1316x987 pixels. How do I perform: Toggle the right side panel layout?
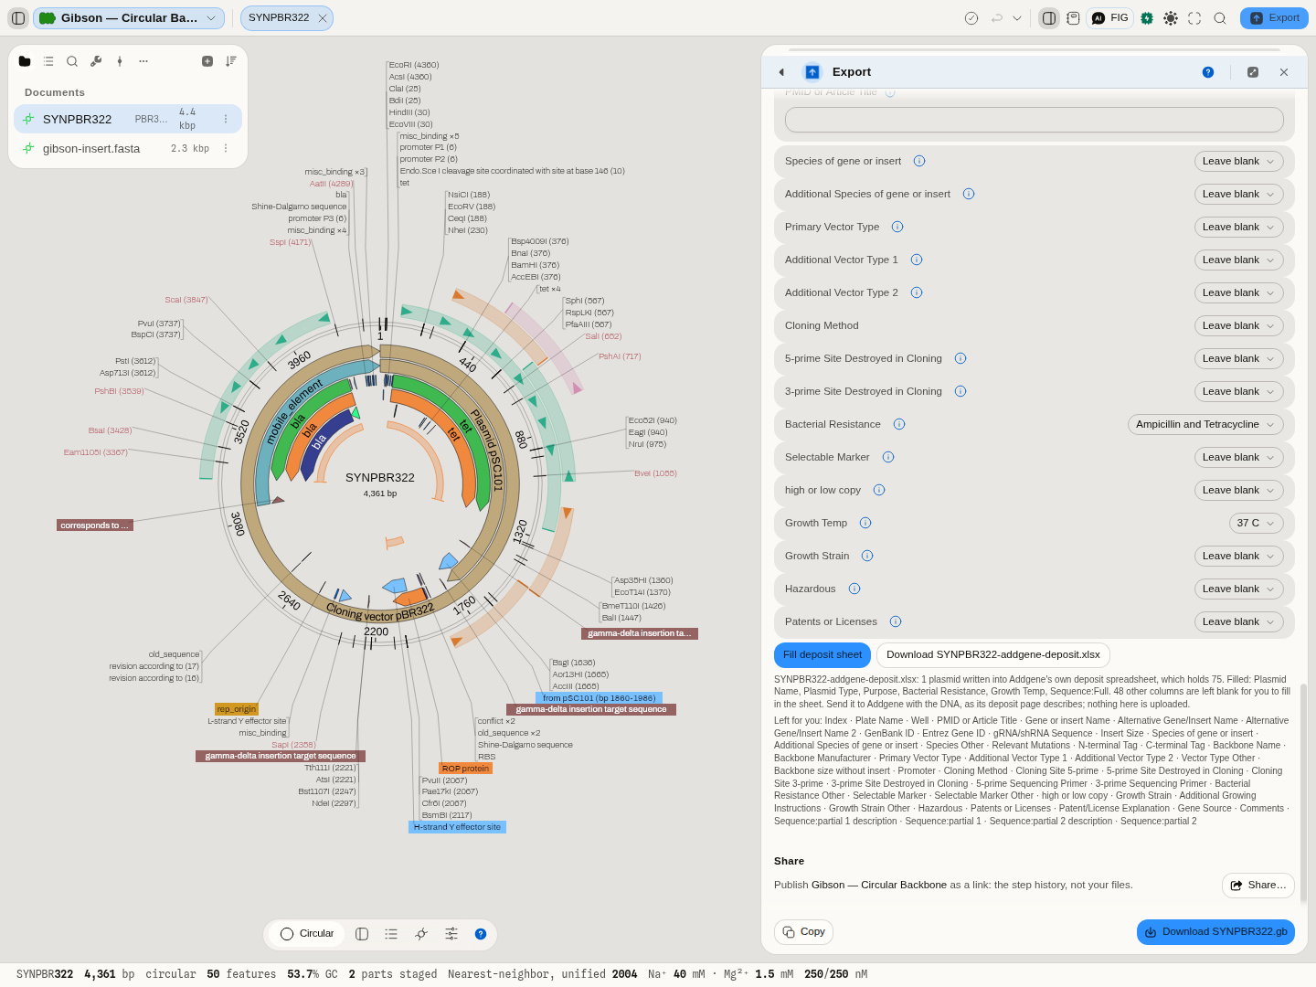1049,18
